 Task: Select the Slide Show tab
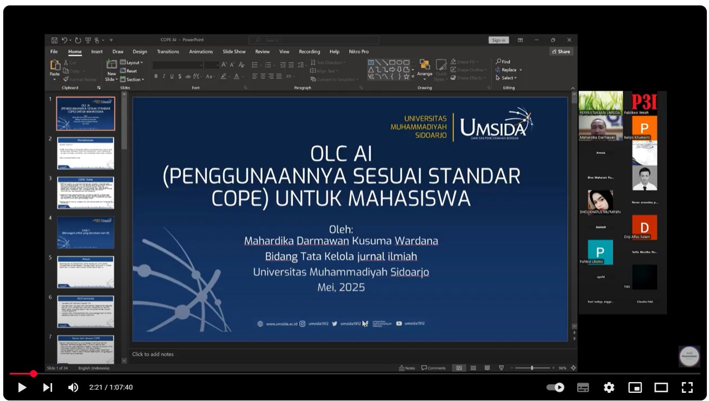[x=234, y=51]
